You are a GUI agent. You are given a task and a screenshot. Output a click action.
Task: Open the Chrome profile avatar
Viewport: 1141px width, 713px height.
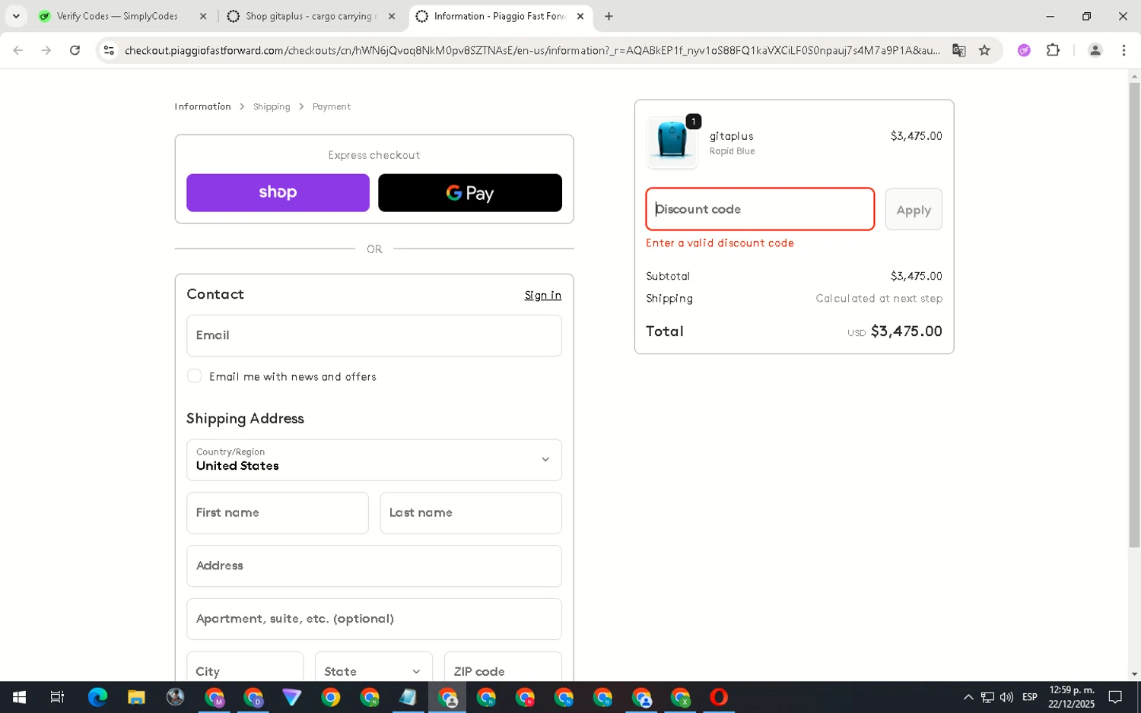point(1095,50)
